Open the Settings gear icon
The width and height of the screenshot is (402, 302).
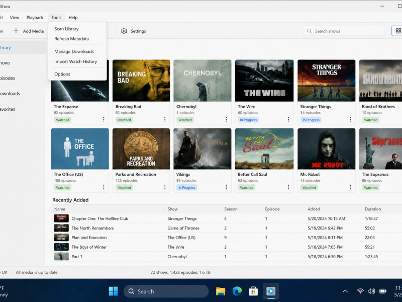(124, 31)
